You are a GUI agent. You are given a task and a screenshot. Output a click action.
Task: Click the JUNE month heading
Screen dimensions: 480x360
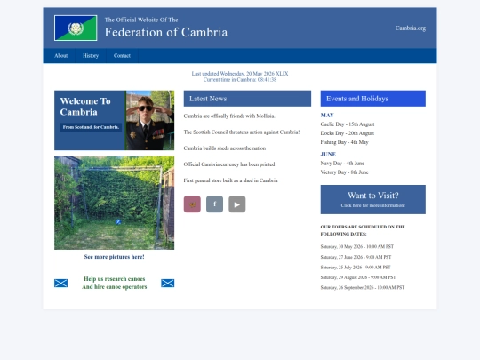(x=328, y=155)
